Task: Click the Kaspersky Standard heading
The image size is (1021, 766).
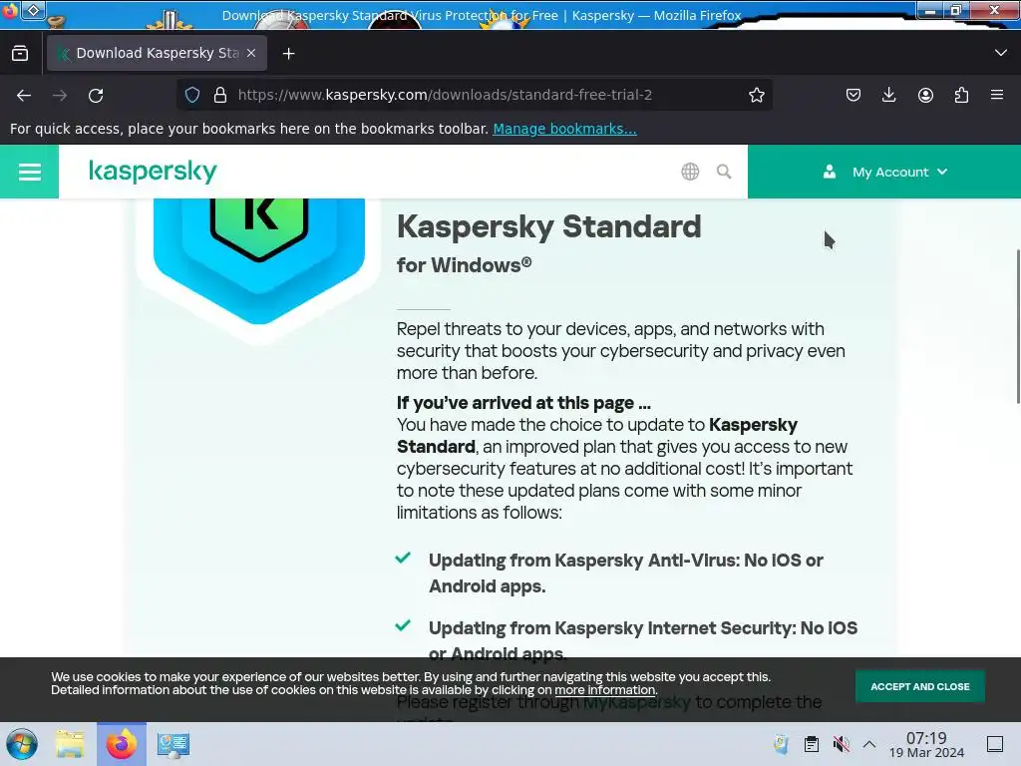Action: click(549, 226)
